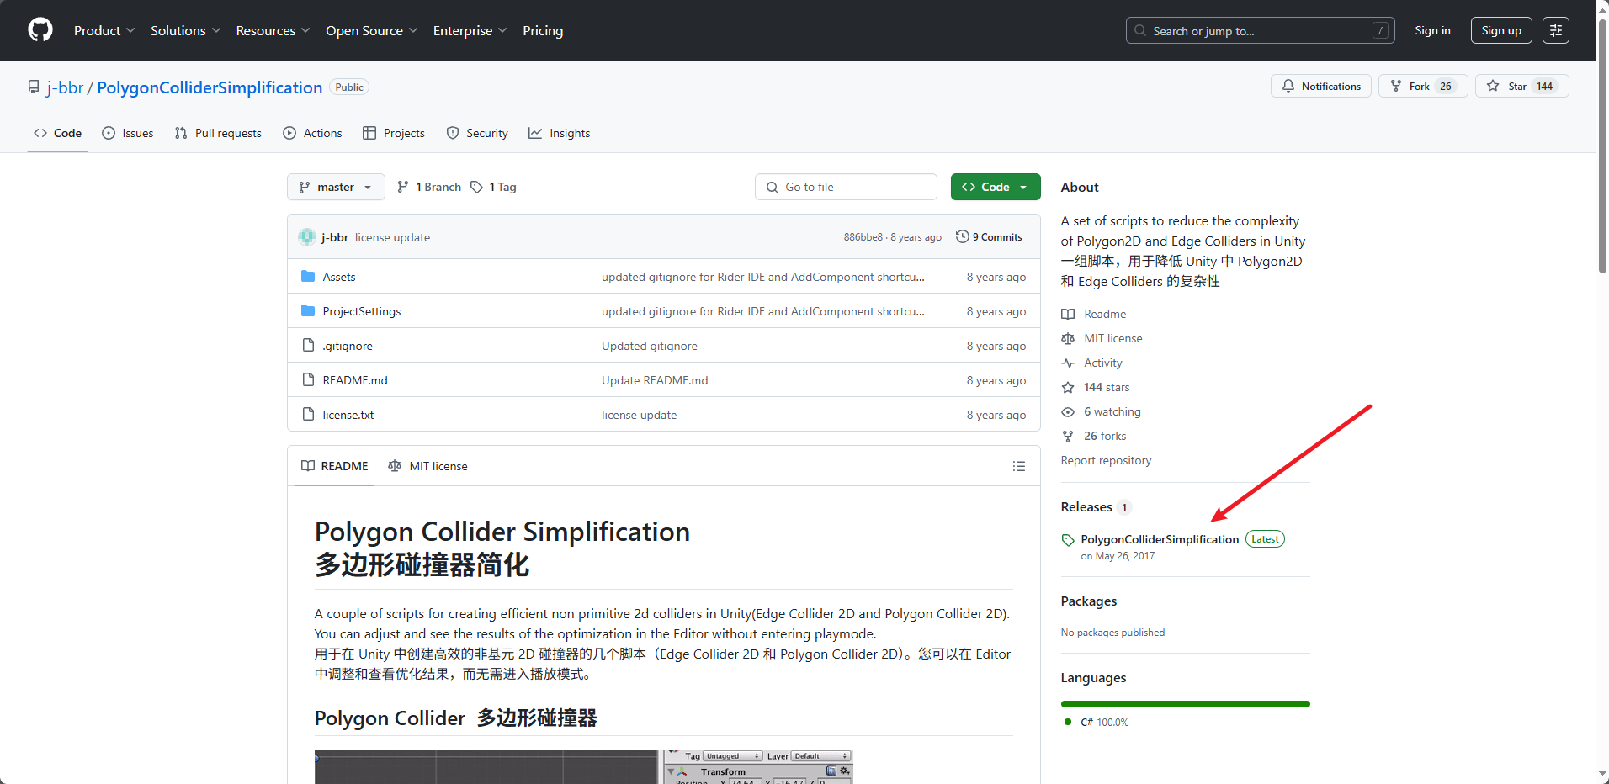Open the j-bbr owner link
1609x784 pixels.
tap(65, 87)
